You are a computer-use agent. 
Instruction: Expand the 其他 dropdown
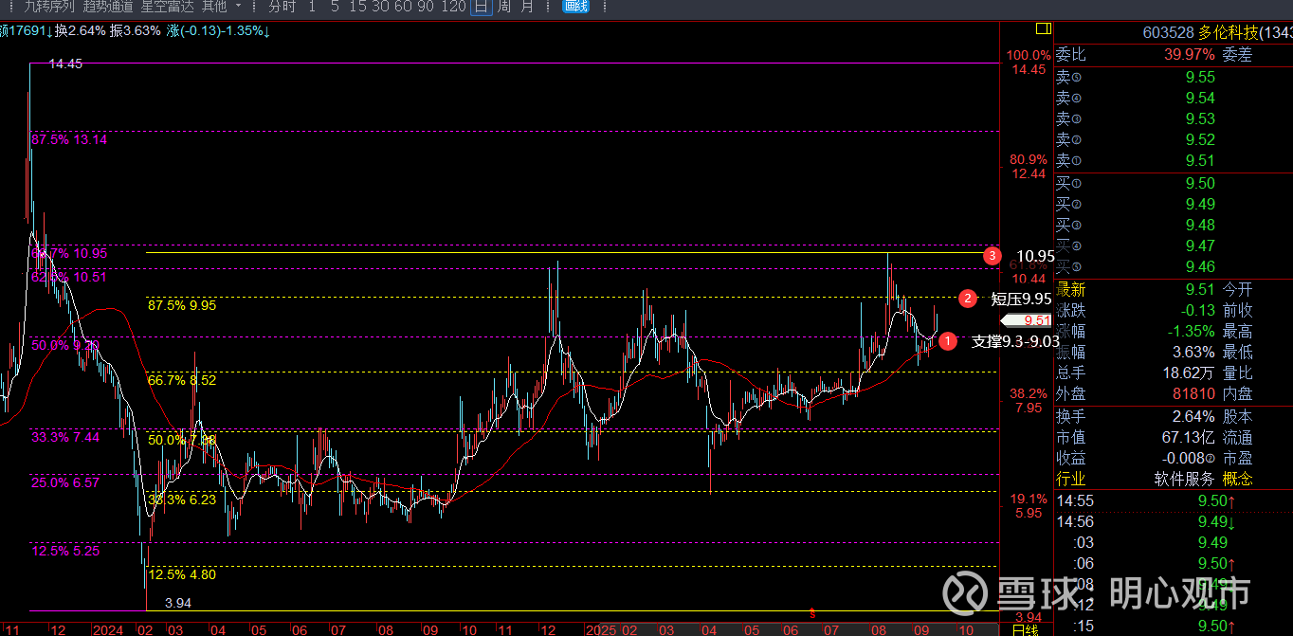[x=221, y=7]
